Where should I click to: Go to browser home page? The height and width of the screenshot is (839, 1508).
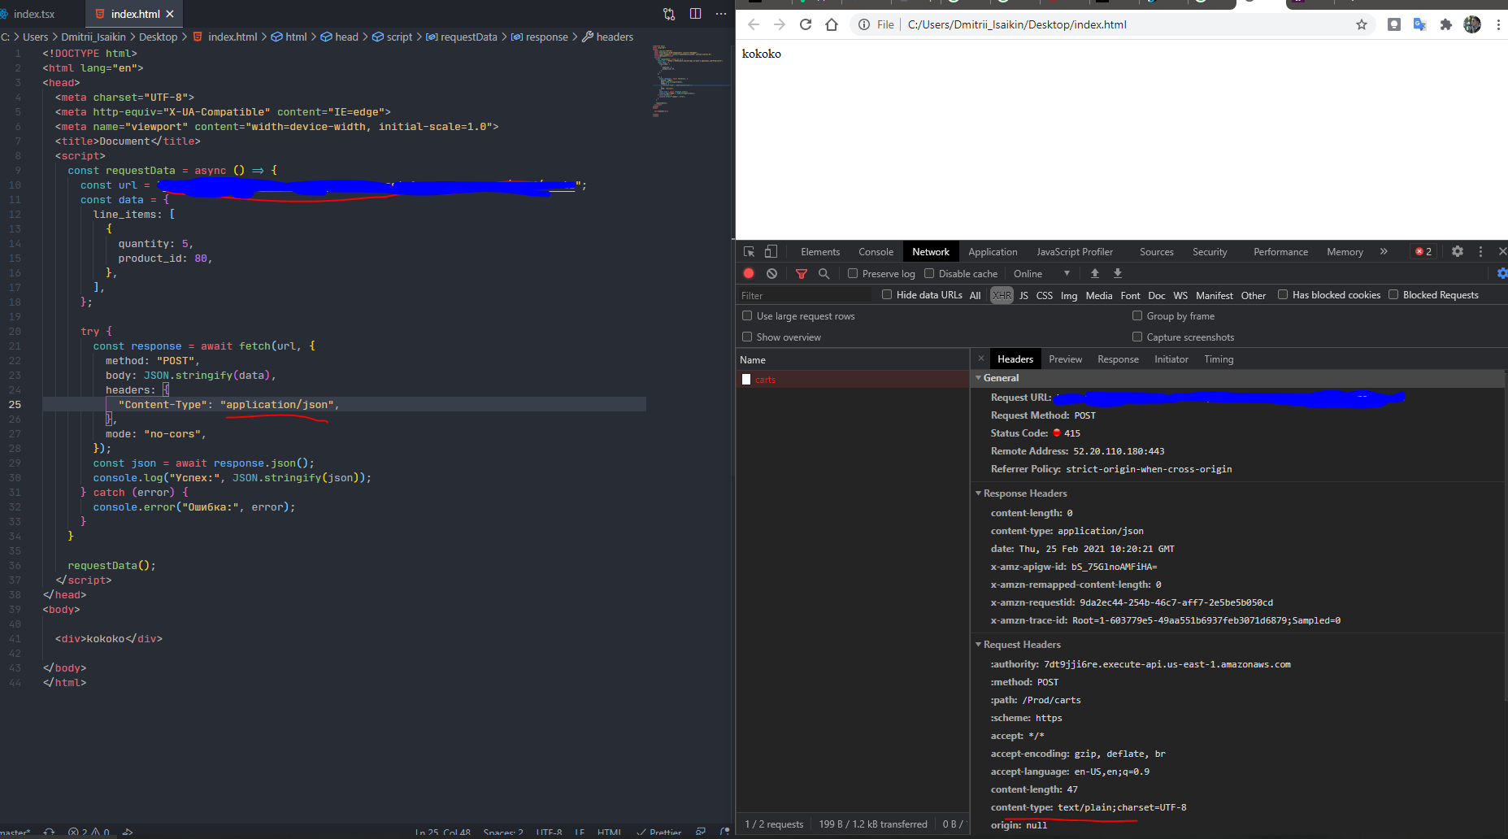coord(832,24)
